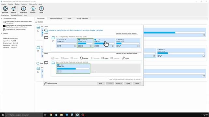The width and height of the screenshot is (209, 117).
Task: Switch to the Logs tab
Action: coord(25,15)
